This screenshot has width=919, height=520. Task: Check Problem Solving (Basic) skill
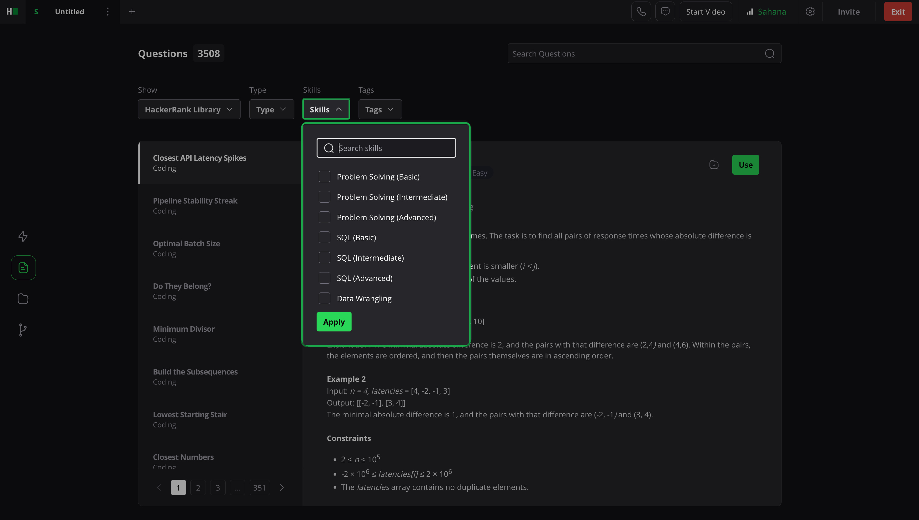(x=324, y=176)
